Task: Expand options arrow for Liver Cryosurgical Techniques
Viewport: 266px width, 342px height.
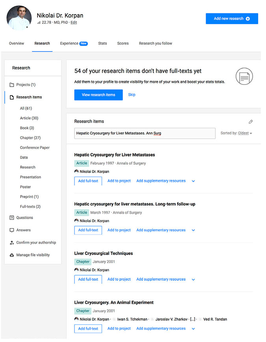Action: [193, 279]
